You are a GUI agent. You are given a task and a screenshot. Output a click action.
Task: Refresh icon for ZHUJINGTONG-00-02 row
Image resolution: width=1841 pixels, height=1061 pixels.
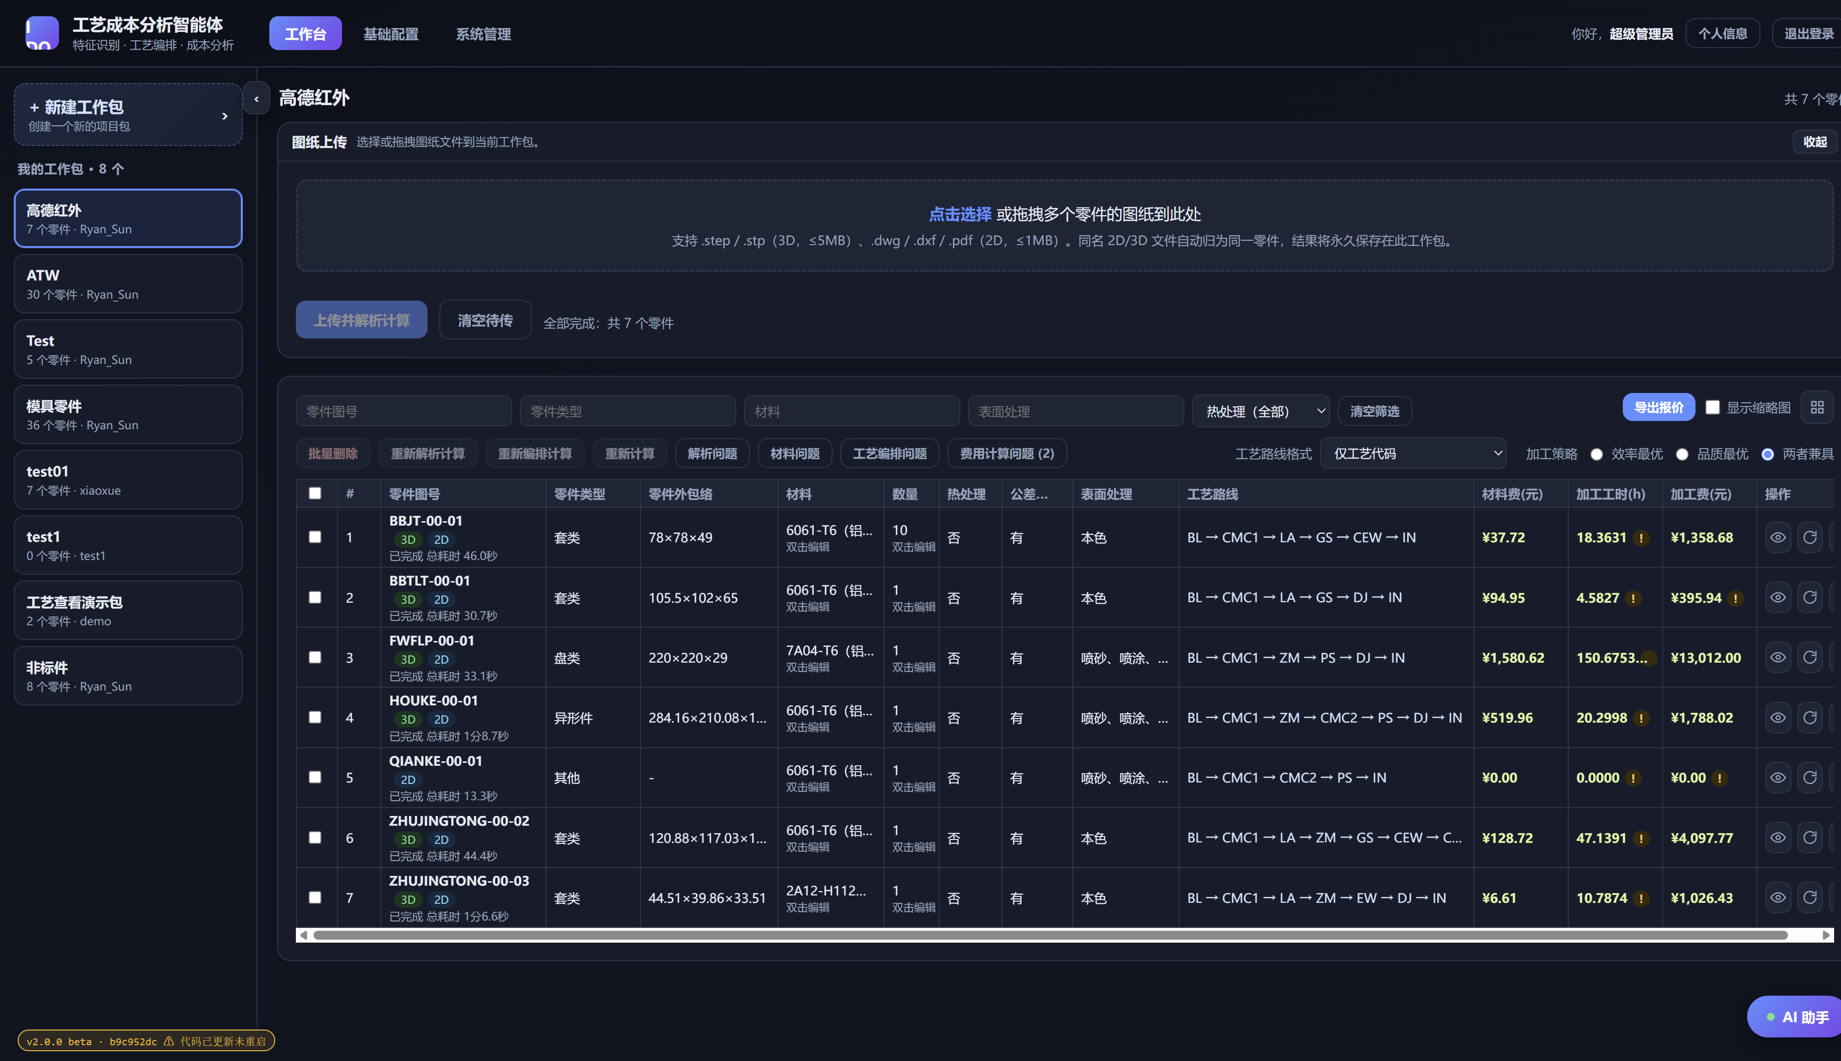1810,838
